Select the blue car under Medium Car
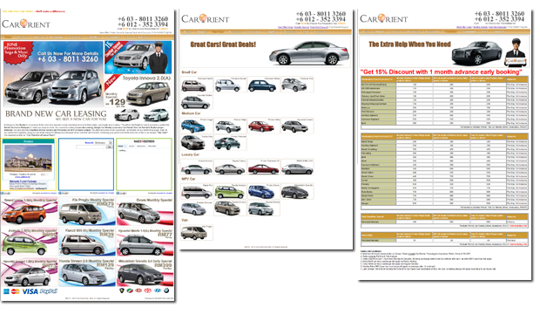Viewport: 540px width, 314px height. [x=197, y=126]
